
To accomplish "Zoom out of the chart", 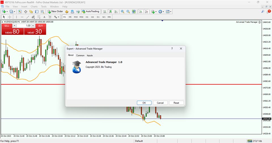I will 128,12.
